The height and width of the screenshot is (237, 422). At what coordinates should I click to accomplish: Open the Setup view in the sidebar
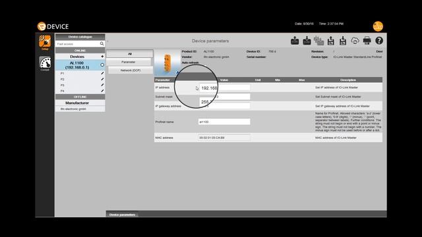(x=45, y=42)
